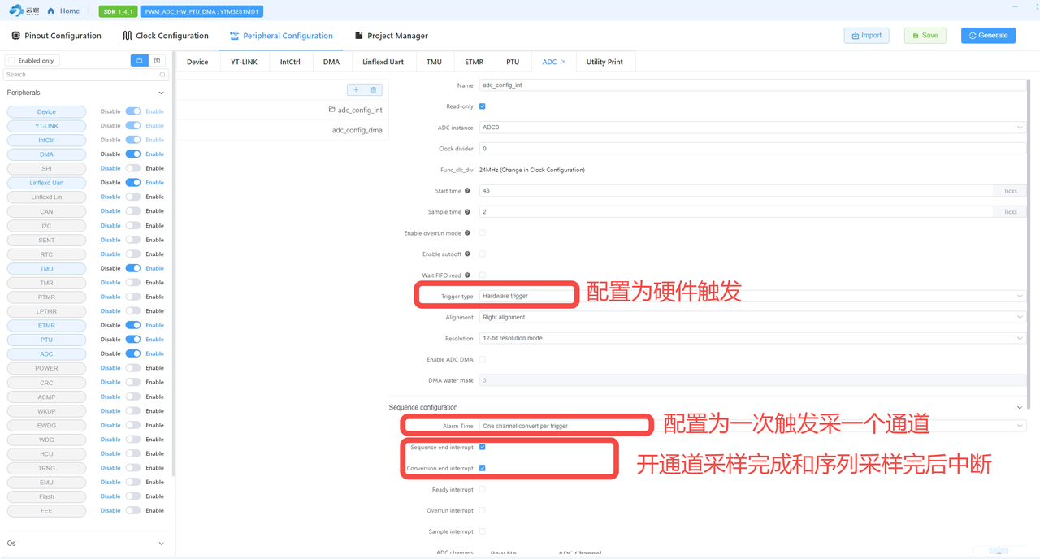Click the SDK 1_4_1 badge
1040x559 pixels.
(118, 11)
